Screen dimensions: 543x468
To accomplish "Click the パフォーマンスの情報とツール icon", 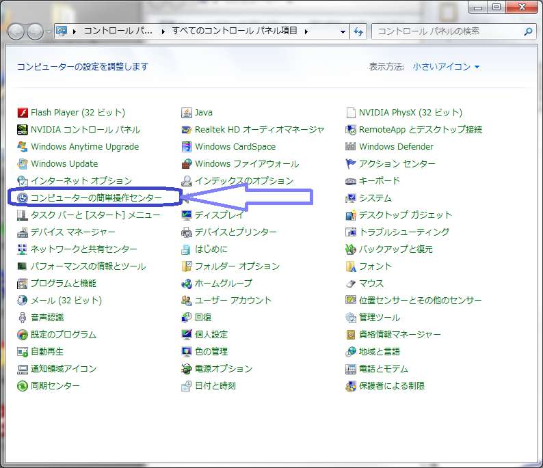I will pyautogui.click(x=23, y=266).
